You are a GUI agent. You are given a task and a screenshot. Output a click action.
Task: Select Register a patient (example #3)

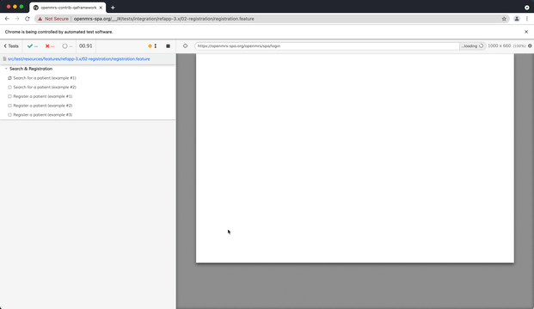pyautogui.click(x=43, y=114)
